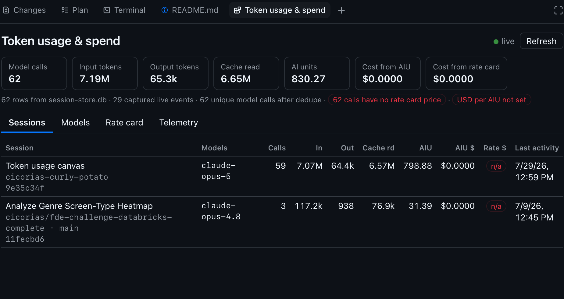
Task: Click the 6.57M cache read value
Action: (382, 166)
